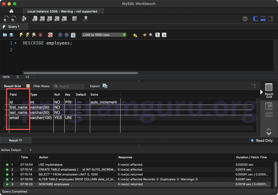Viewport: 278px width, 195px height.
Task: Execute the SQL query with the lightning bolt icon
Action: (x=21, y=35)
